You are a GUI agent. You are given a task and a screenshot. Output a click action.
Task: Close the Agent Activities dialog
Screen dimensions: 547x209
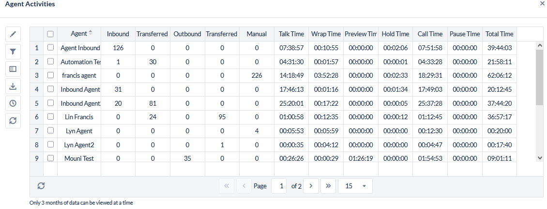[542, 3]
